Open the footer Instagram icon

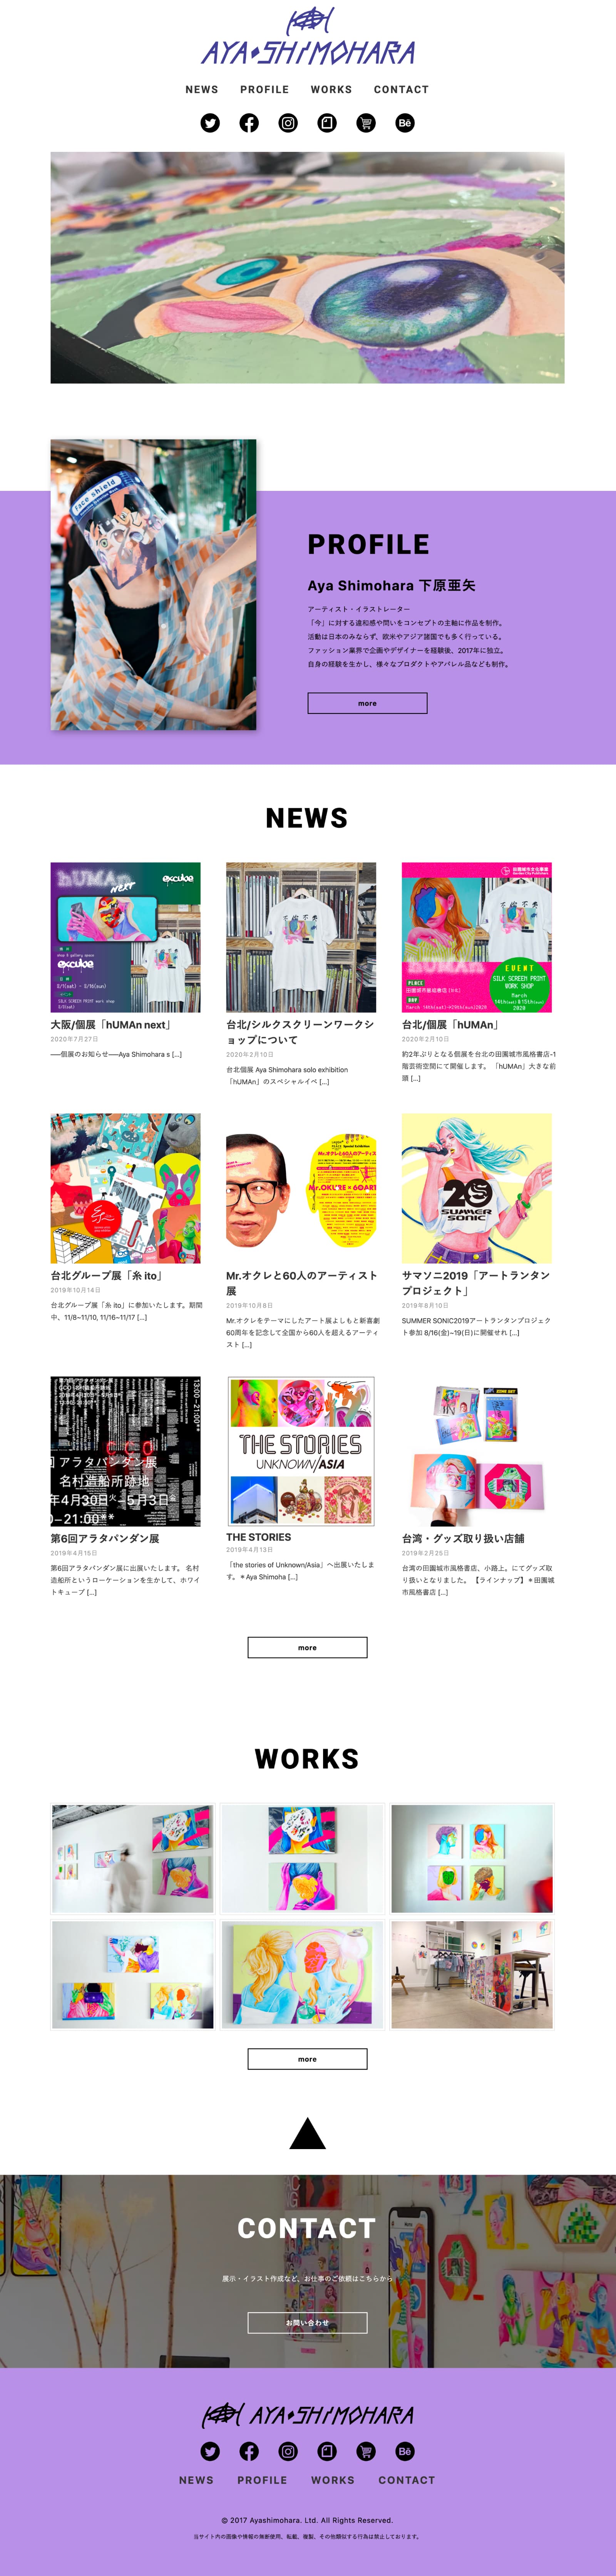(x=288, y=2451)
